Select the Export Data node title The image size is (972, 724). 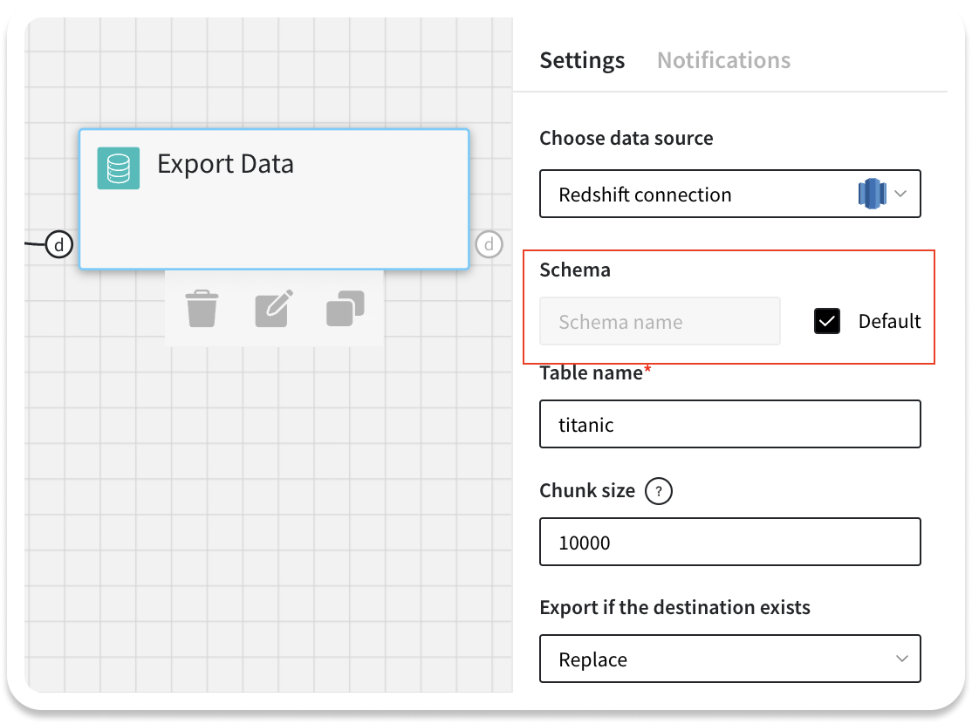pyautogui.click(x=225, y=164)
